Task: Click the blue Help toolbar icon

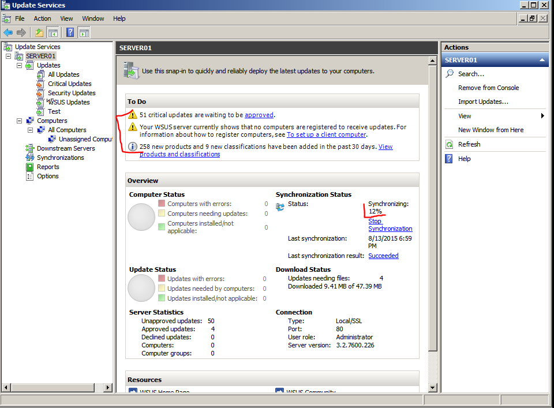Action: coord(70,33)
